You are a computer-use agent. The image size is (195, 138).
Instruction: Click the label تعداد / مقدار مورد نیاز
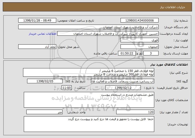(x=174, y=112)
